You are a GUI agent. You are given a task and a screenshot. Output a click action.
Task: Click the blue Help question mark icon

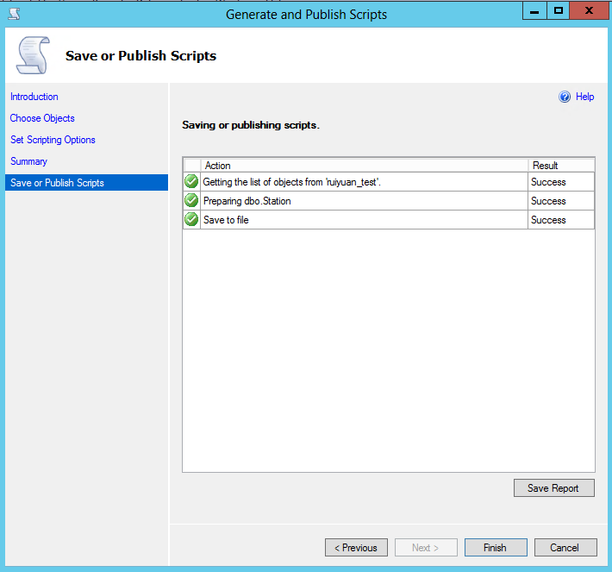pyautogui.click(x=565, y=97)
